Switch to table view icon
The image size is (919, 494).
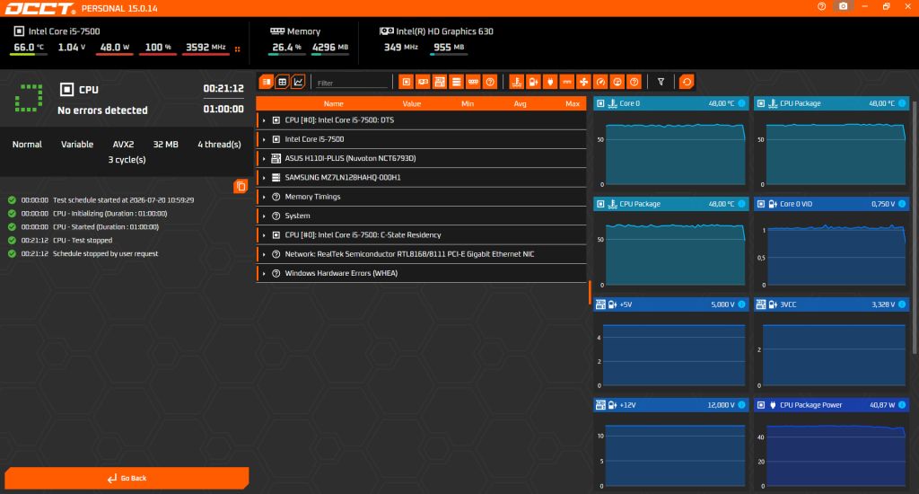(x=282, y=82)
